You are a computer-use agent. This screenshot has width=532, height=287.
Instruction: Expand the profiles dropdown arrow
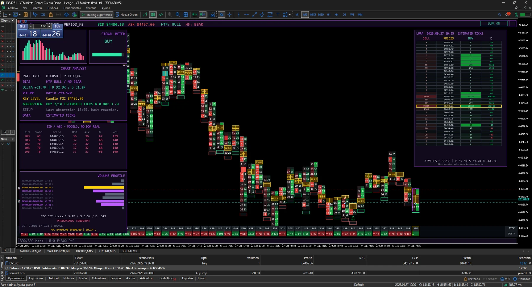pyautogui.click(x=20, y=14)
